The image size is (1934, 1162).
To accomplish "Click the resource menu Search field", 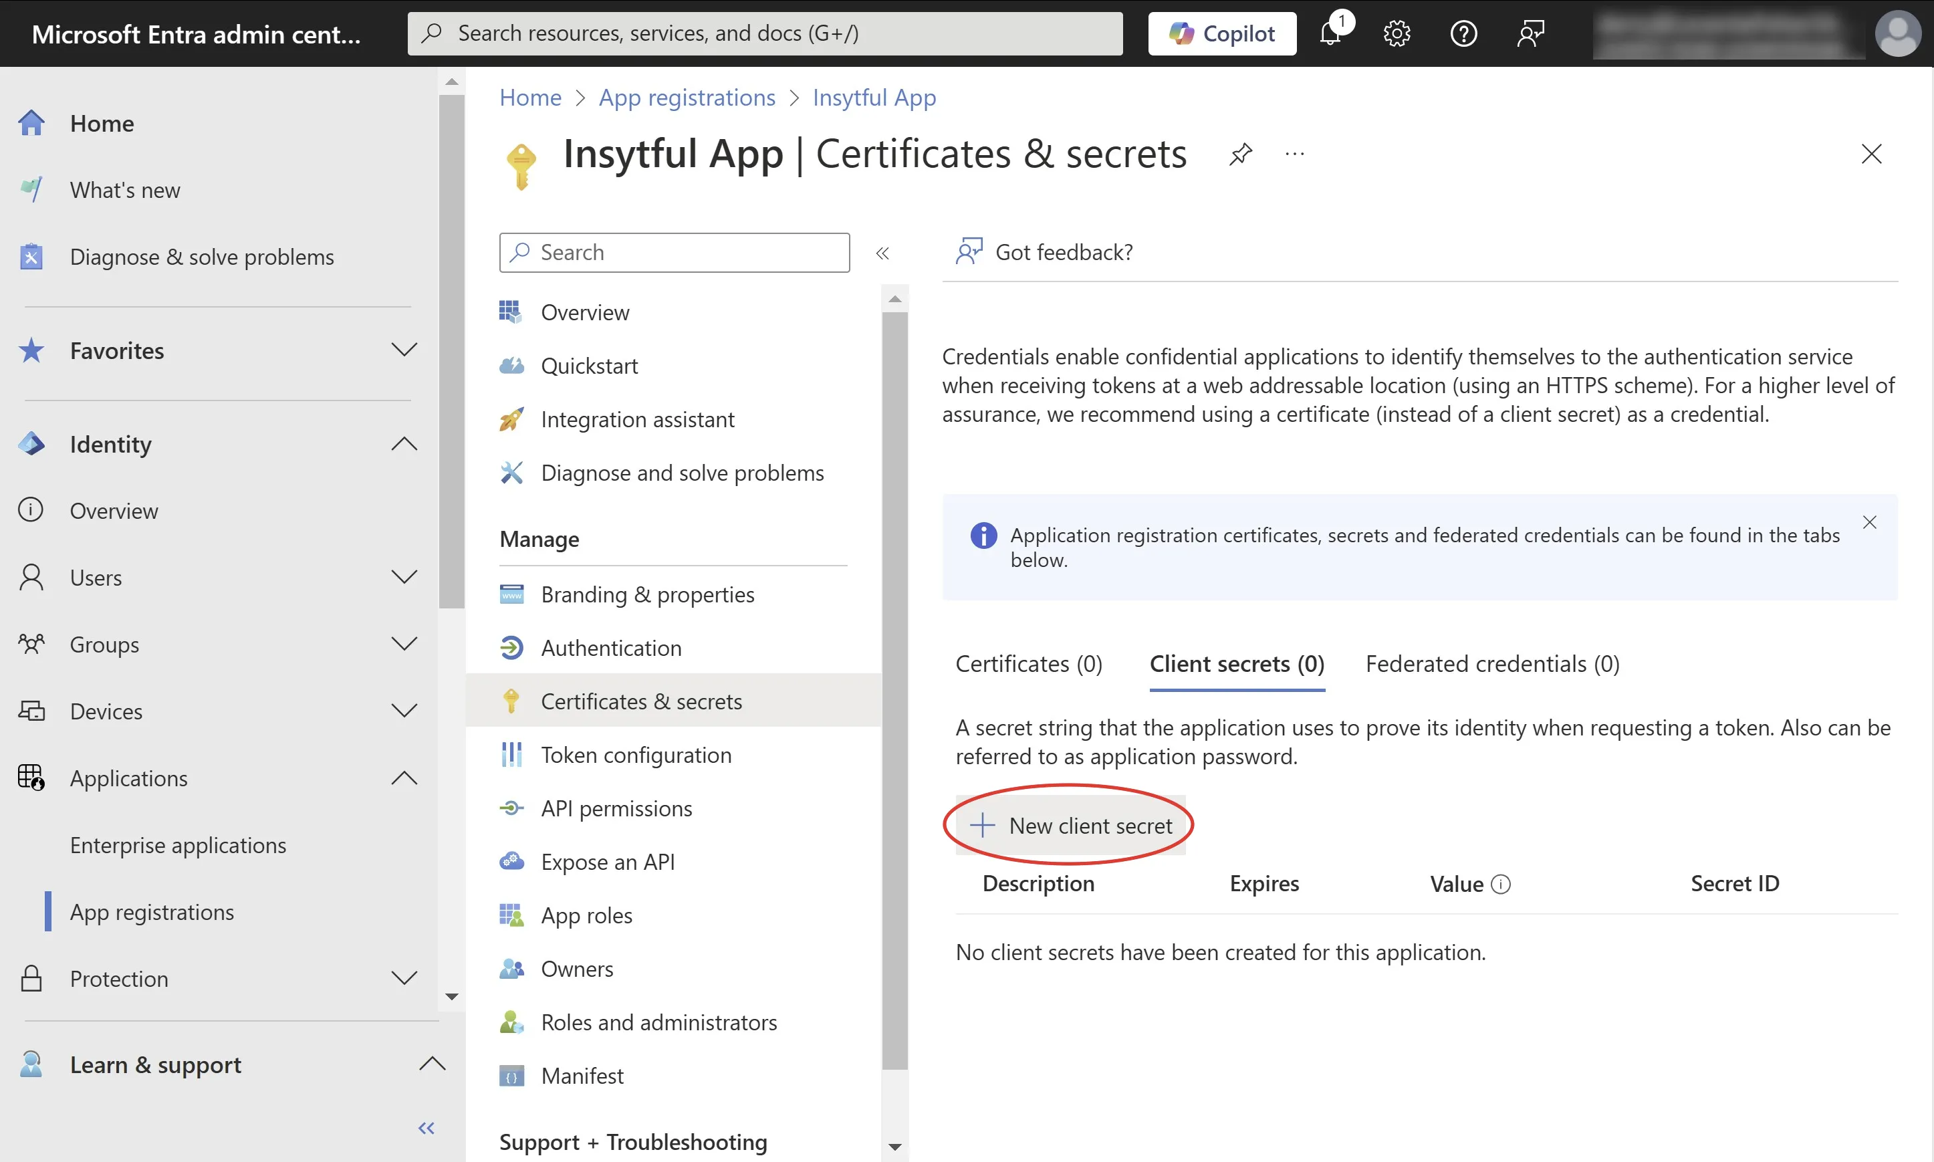I will tap(675, 252).
